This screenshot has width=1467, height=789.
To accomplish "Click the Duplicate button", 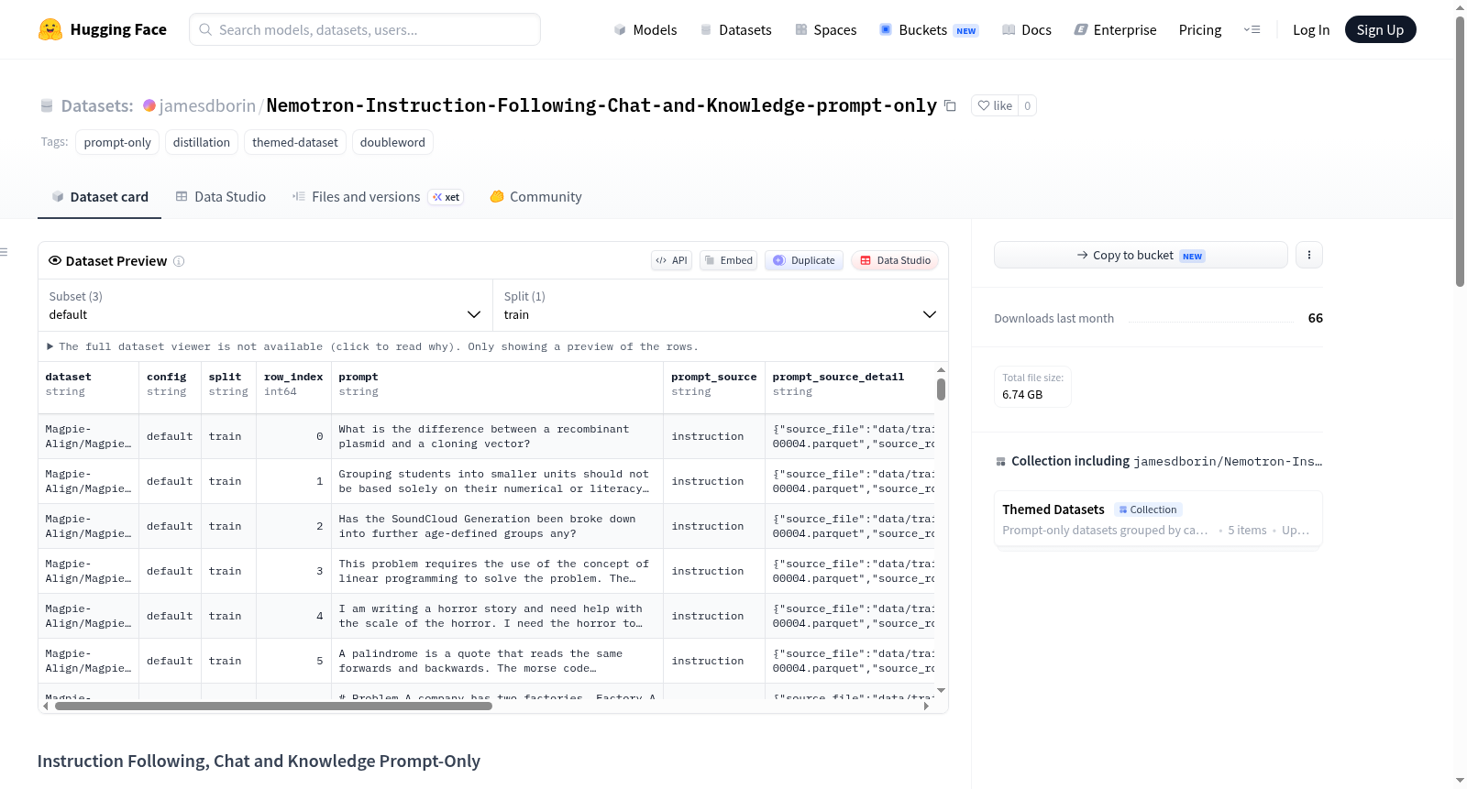I will tap(804, 260).
